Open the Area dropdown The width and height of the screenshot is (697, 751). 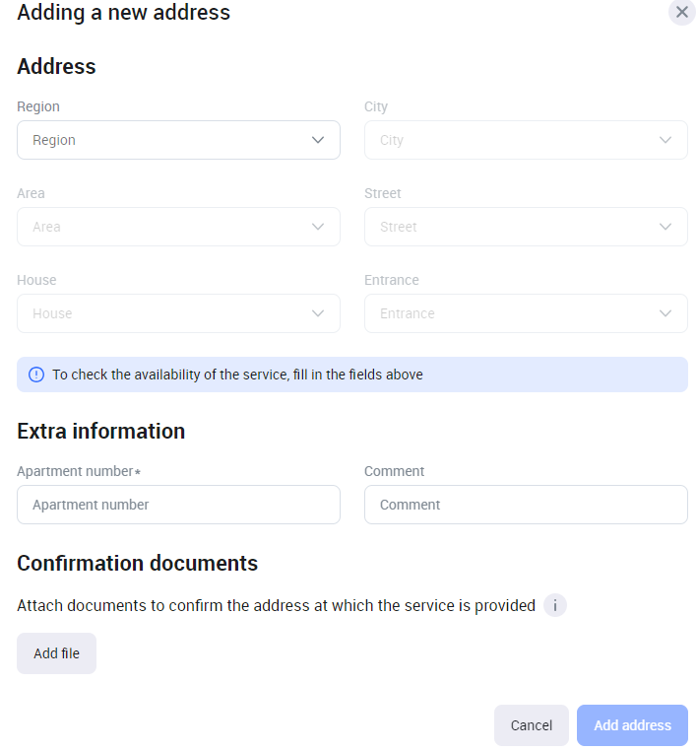coord(178,227)
